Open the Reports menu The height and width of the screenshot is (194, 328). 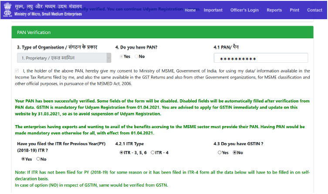274,10
